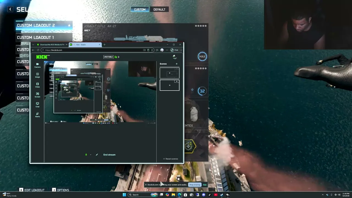Add a Camera source in Kick Studio
Viewport: 352px width, 198px height.
click(x=37, y=65)
